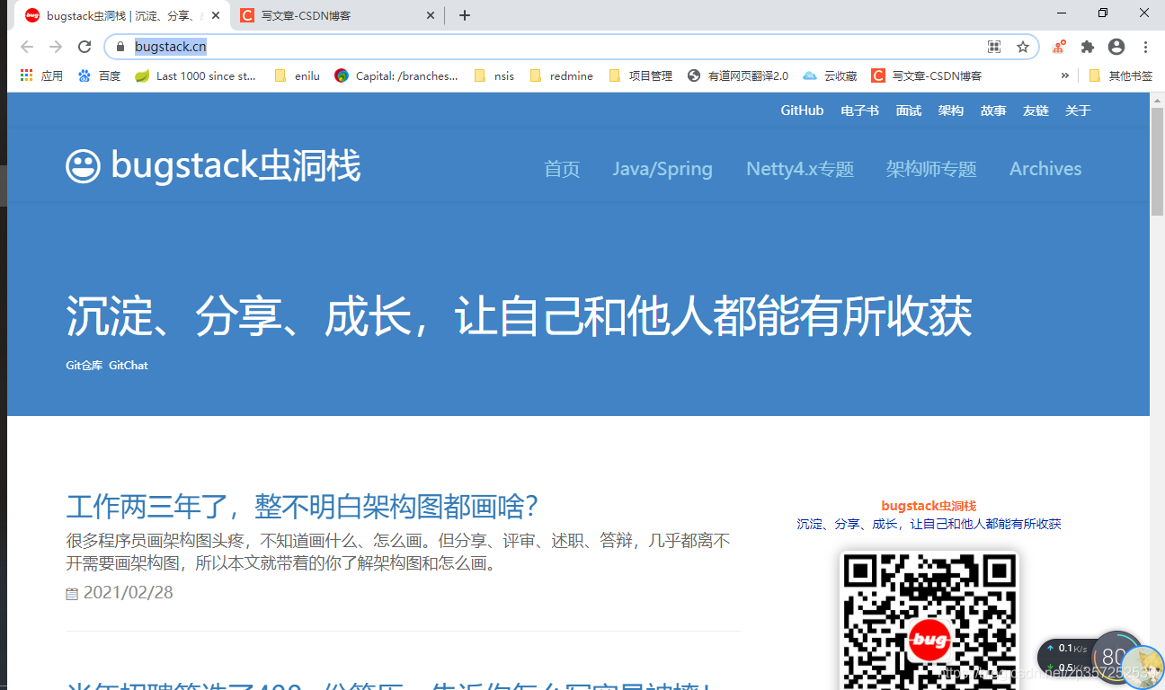Click the lock icon in address bar
1165x690 pixels.
120,47
